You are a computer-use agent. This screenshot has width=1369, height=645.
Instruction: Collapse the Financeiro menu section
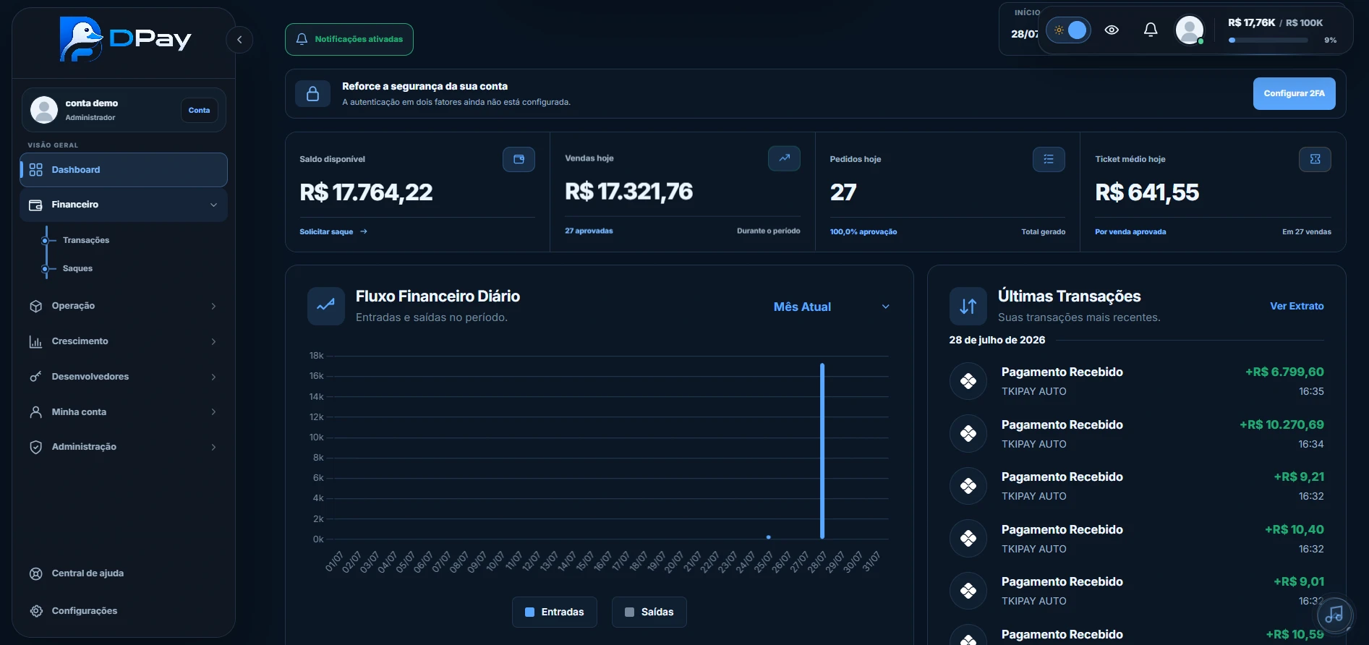124,205
